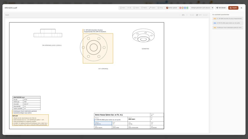This screenshot has height=139, width=248.
Task: Go to the next page (Sonraki)
Action: (205, 15)
